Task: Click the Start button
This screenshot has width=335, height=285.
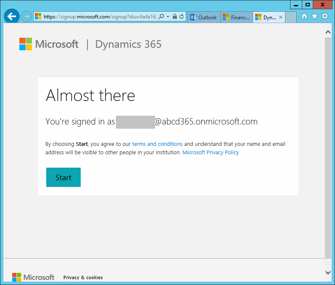Action: click(x=63, y=177)
